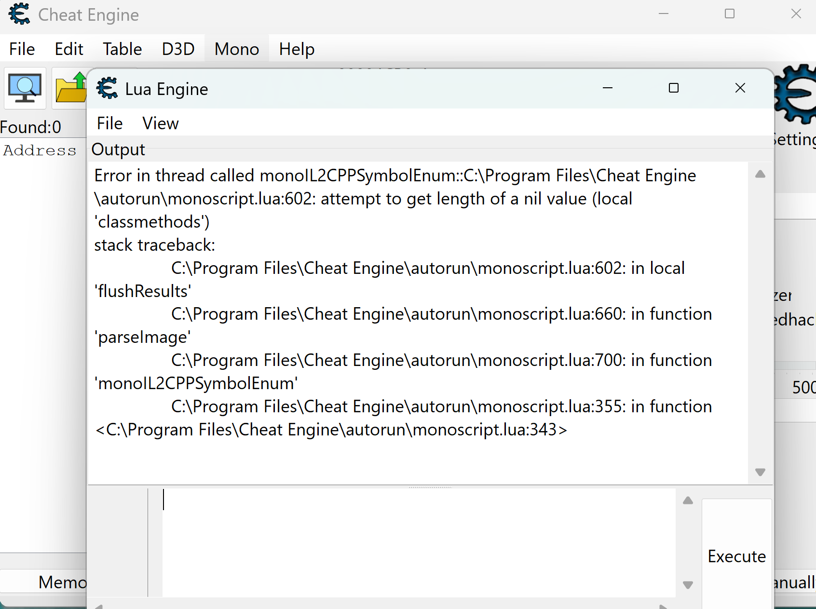Maximize the Lua Engine window

point(674,88)
